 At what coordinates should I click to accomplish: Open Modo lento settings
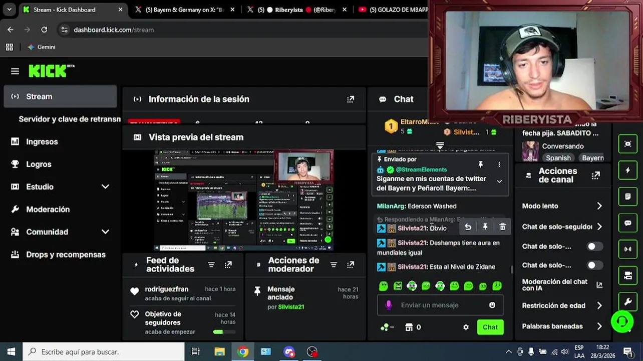click(562, 206)
